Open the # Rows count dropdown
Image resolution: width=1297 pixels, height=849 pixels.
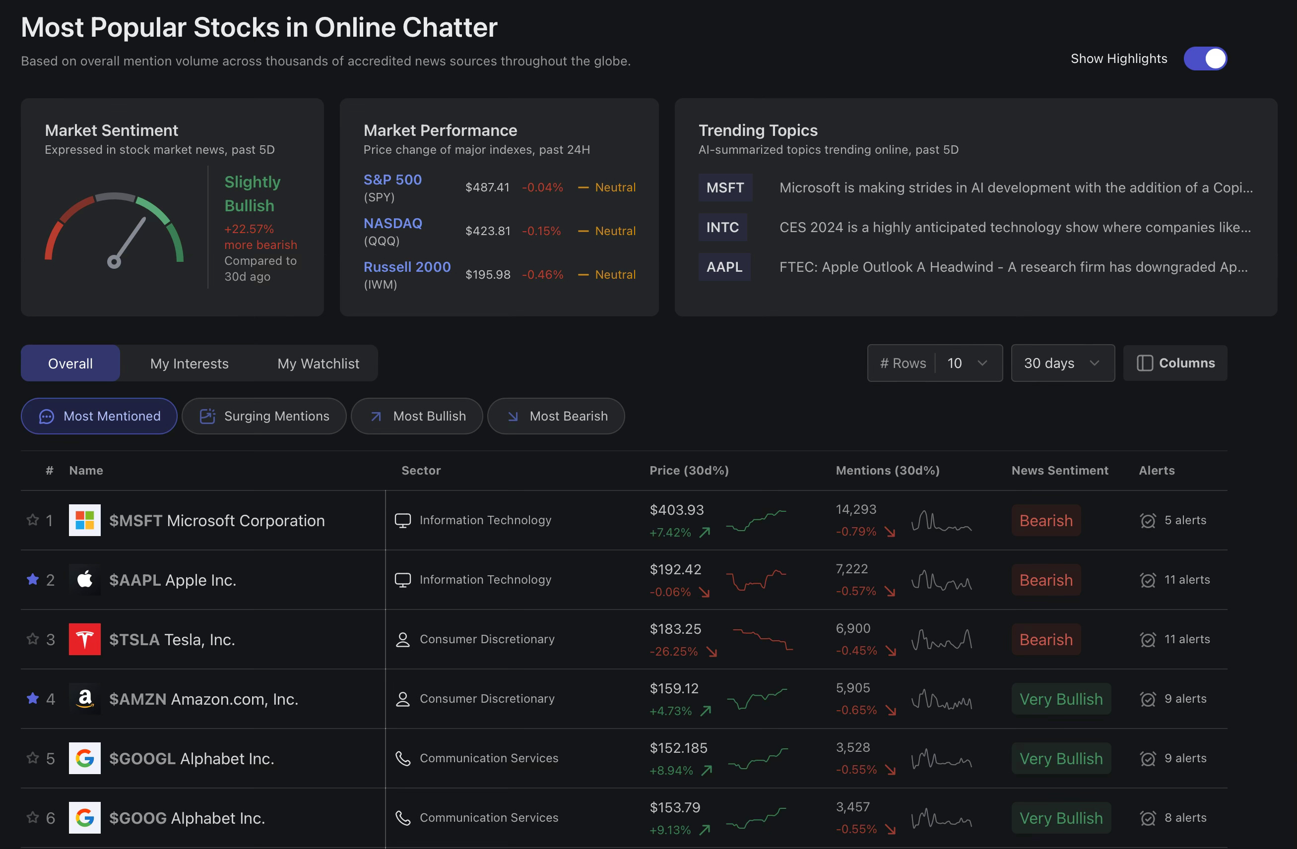[x=935, y=363]
